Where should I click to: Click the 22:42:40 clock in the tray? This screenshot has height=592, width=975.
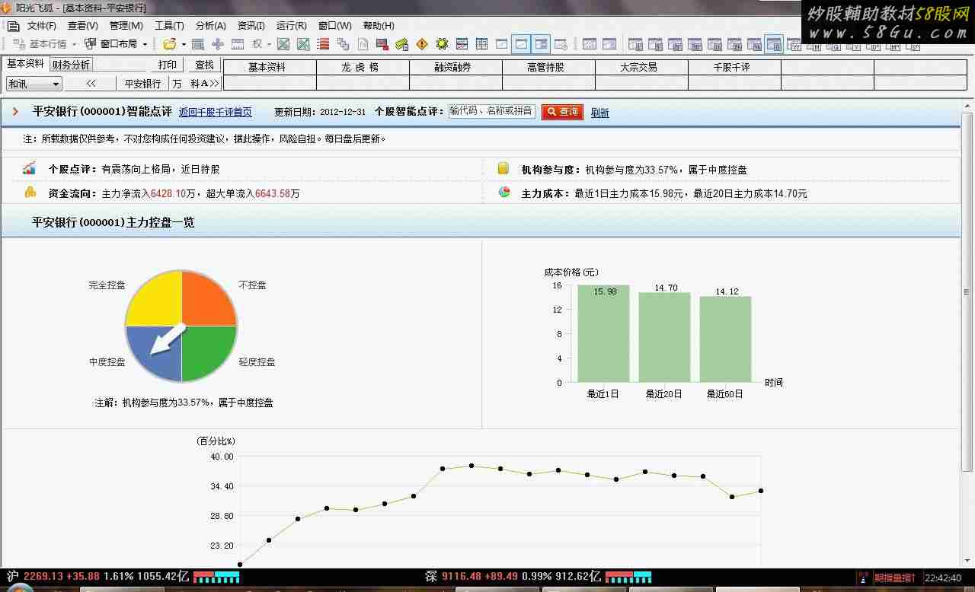943,578
